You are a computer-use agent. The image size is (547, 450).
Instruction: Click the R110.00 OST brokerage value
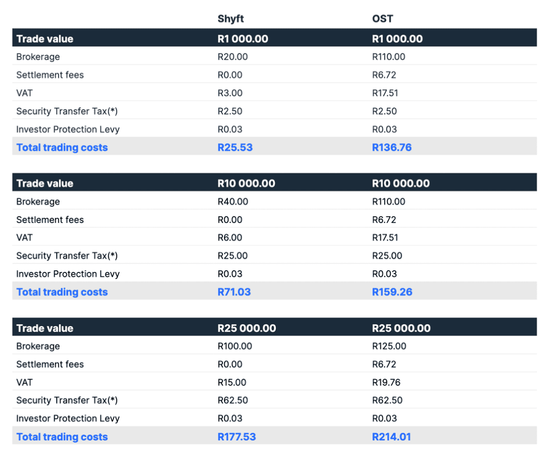point(388,57)
